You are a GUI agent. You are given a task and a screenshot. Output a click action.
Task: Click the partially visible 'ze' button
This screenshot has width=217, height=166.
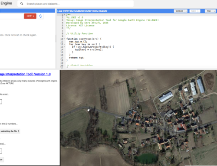[x=2, y=159]
